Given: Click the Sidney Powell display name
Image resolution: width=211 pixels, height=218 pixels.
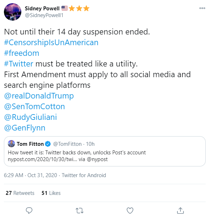Looking at the screenshot, I should tap(42, 9).
